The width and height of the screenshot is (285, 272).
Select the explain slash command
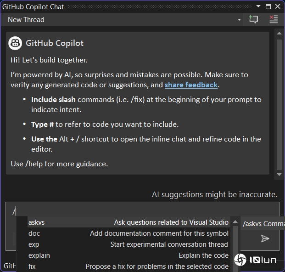(x=128, y=255)
